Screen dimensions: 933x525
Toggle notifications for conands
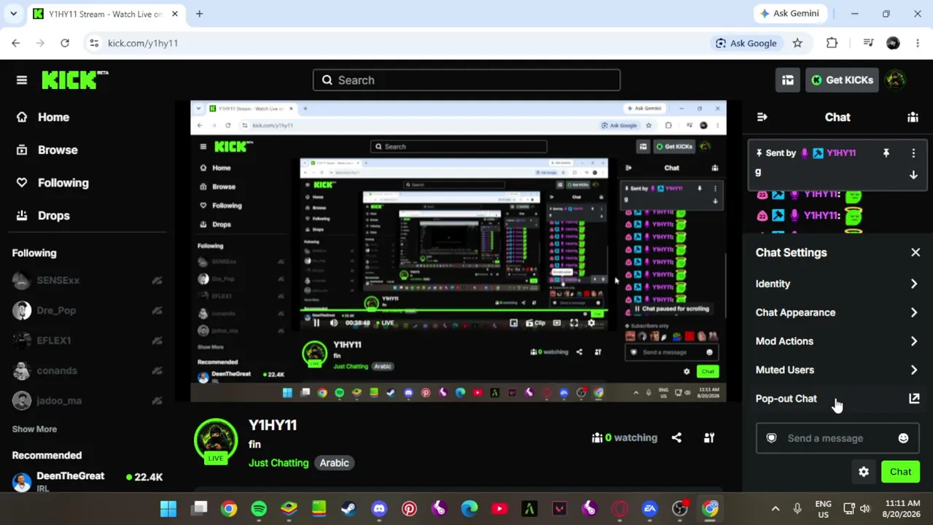tap(157, 370)
